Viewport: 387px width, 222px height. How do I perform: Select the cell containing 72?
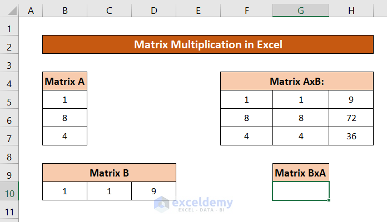(x=351, y=118)
